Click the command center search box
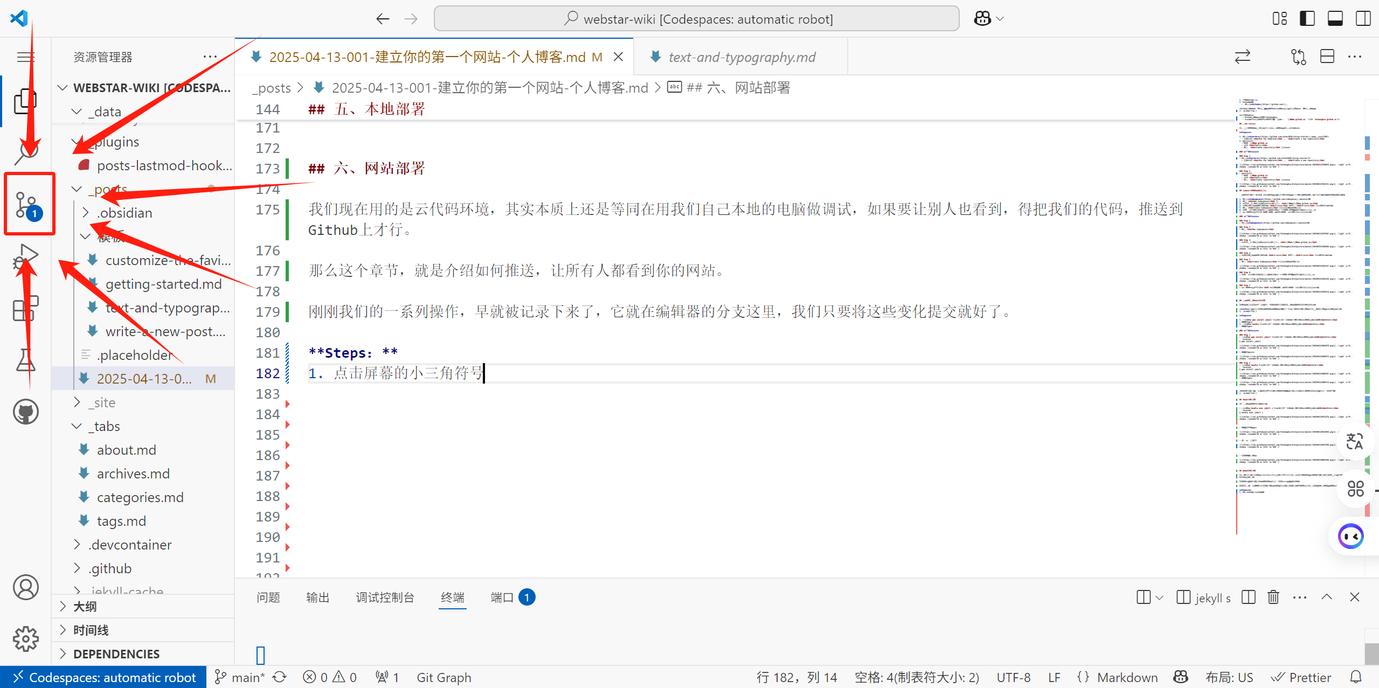The height and width of the screenshot is (688, 1379). [696, 19]
